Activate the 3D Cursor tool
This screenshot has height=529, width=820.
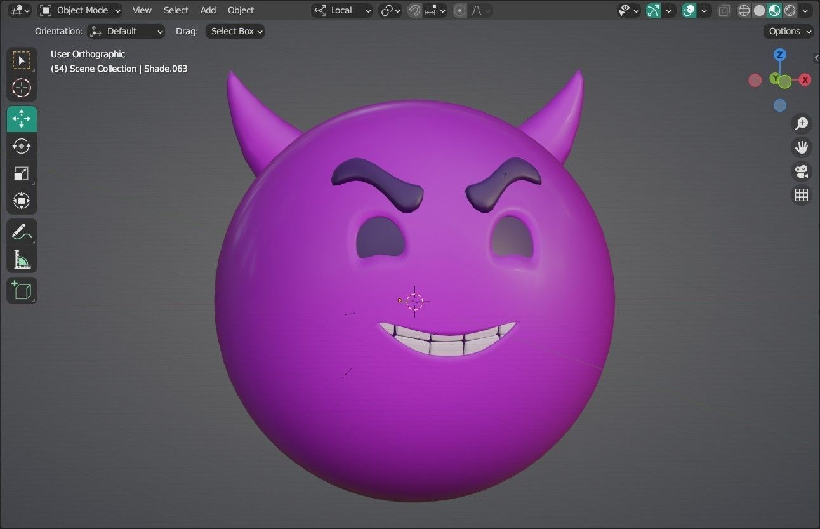(x=22, y=88)
